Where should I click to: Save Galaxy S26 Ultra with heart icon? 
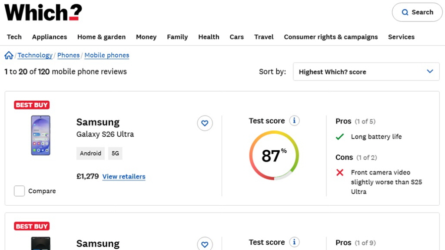[205, 123]
